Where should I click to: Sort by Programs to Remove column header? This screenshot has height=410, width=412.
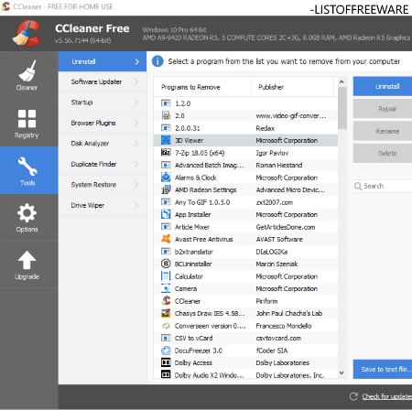pyautogui.click(x=202, y=87)
